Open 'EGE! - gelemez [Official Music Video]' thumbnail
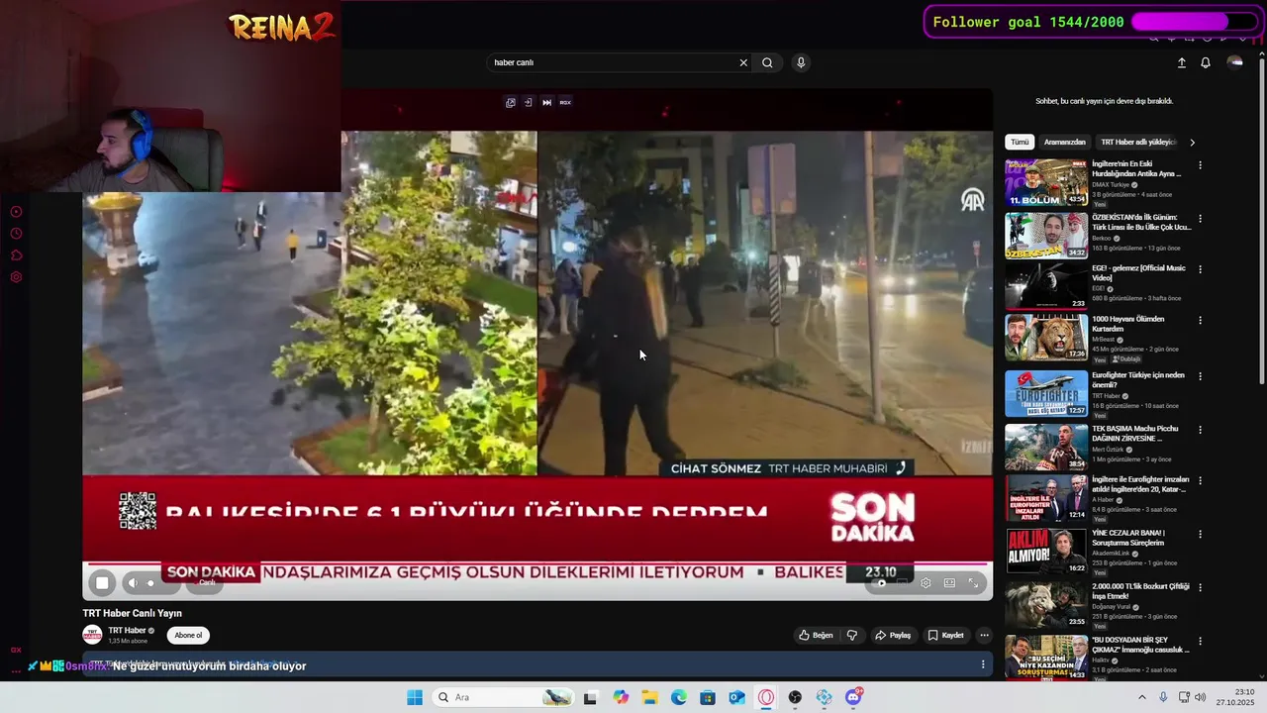 point(1046,288)
